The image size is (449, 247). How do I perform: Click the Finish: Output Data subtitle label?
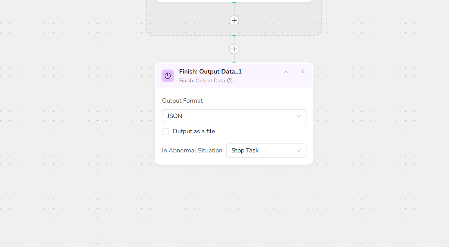click(x=202, y=81)
